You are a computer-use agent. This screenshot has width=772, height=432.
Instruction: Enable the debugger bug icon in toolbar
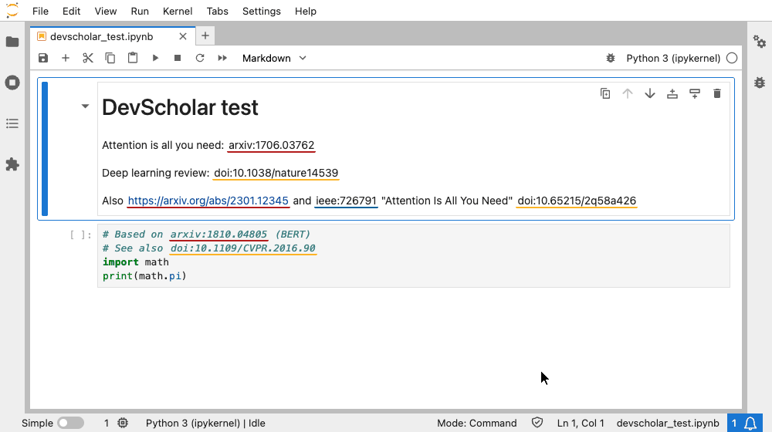[x=611, y=58]
